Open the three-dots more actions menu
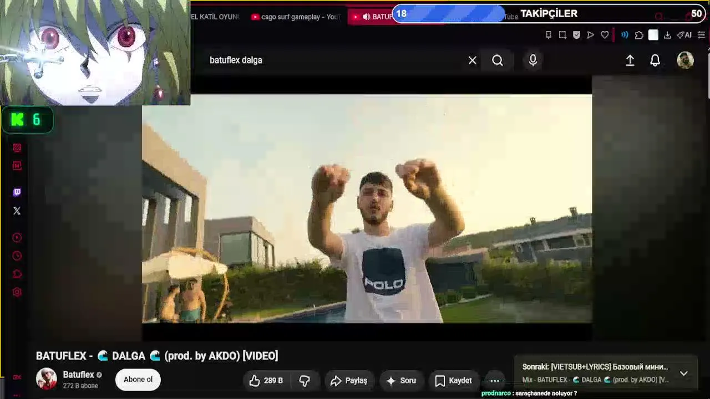 [495, 380]
